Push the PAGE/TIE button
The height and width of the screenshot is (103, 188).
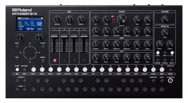coord(170,69)
